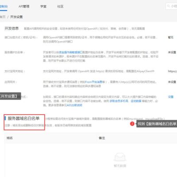177x177 pixels.
Task: Follow the 获取会员手机号 link
Action: 119,101
